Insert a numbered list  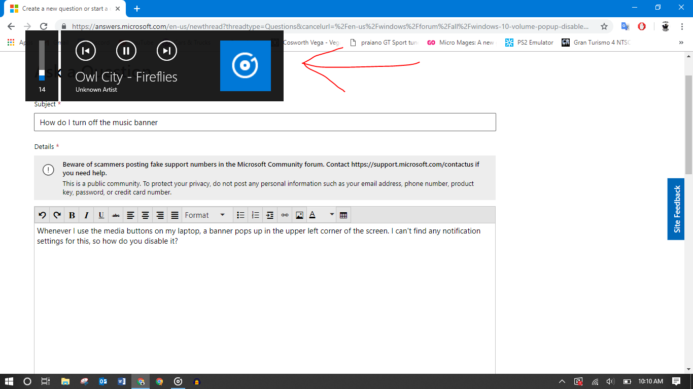point(256,215)
